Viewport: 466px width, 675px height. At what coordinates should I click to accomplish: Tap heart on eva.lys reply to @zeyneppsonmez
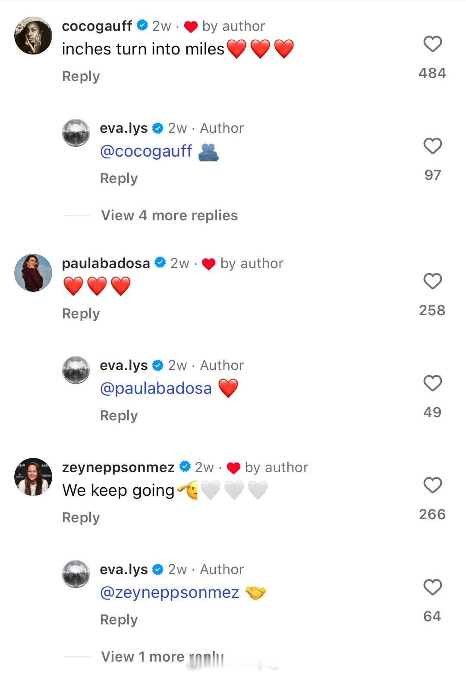[432, 587]
